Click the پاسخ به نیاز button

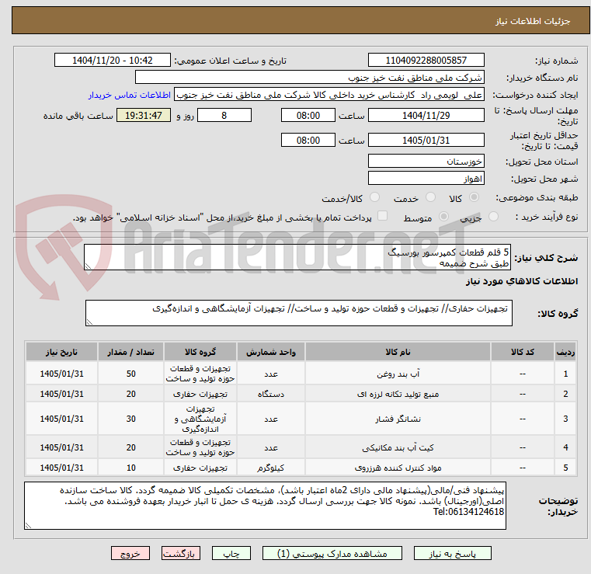452,553
